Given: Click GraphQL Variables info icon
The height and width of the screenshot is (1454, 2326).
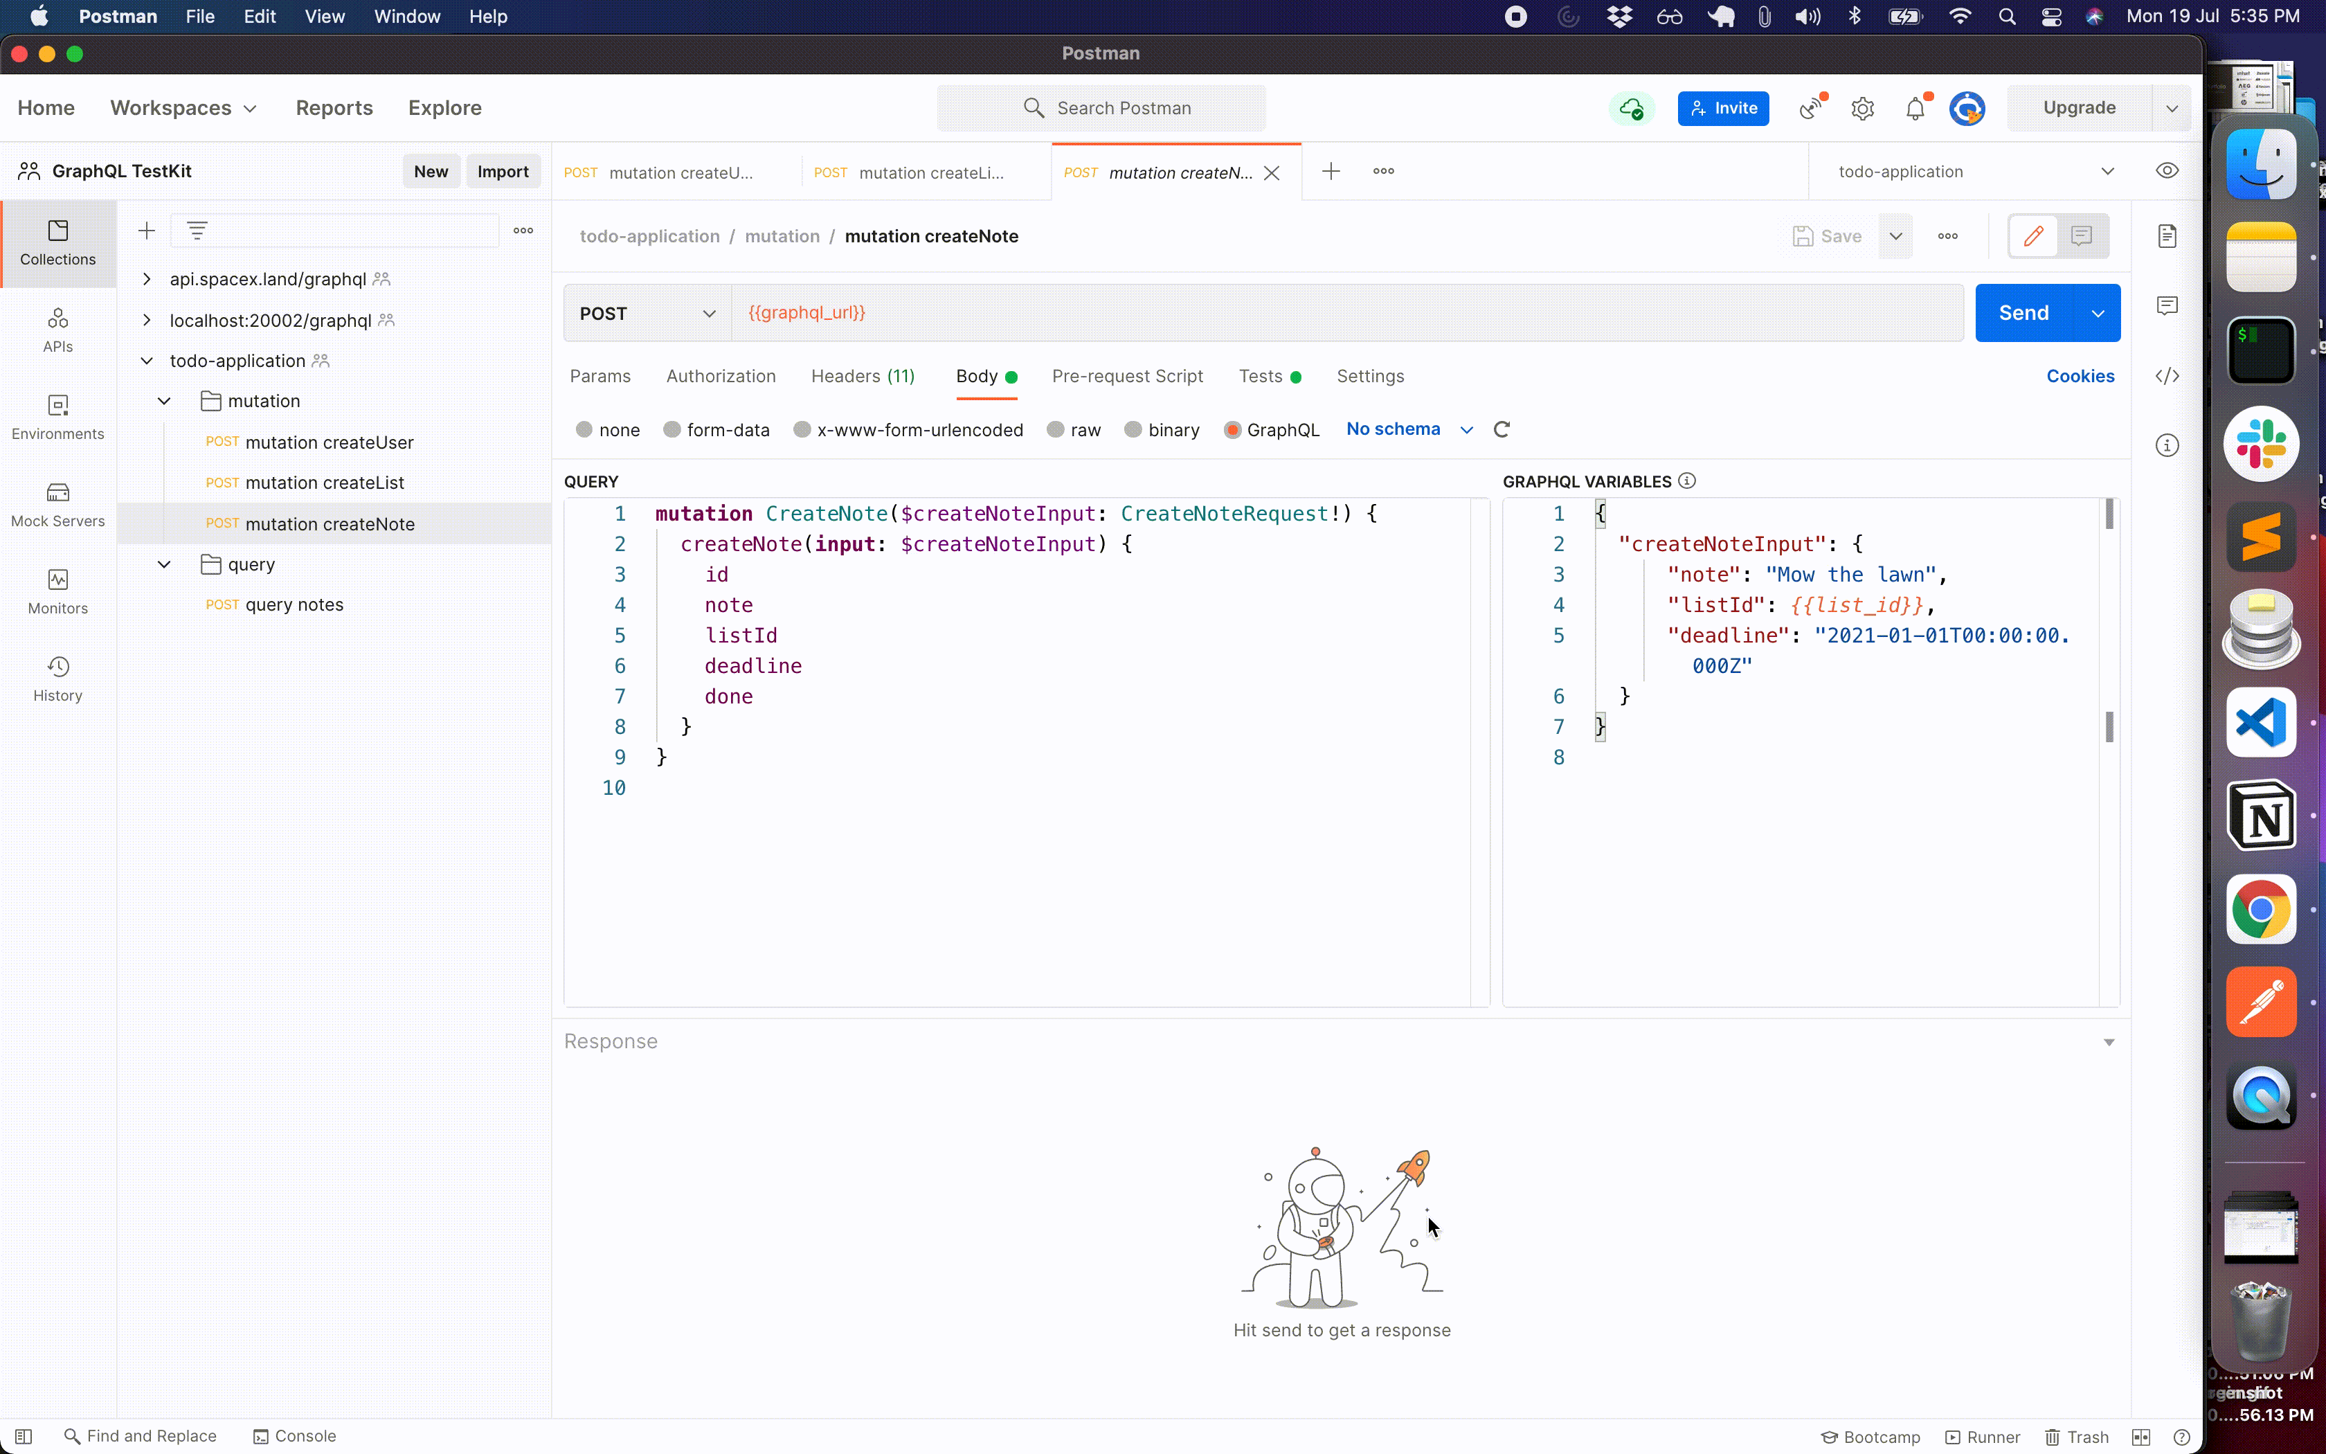Looking at the screenshot, I should click(x=1687, y=481).
